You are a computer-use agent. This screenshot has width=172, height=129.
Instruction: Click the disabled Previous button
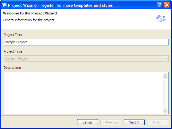pos(111,122)
